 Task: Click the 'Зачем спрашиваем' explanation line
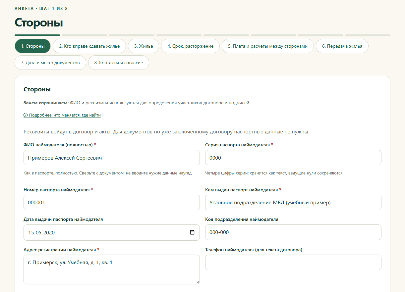[137, 103]
